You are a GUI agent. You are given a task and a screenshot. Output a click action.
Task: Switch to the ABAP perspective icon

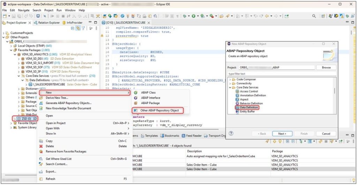point(342,16)
